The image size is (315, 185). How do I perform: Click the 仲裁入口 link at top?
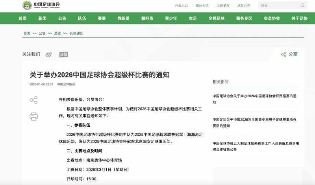coord(182,6)
